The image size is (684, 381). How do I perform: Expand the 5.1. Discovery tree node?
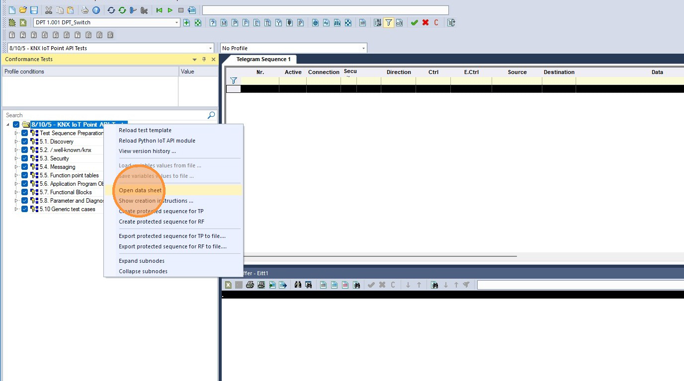(x=16, y=142)
